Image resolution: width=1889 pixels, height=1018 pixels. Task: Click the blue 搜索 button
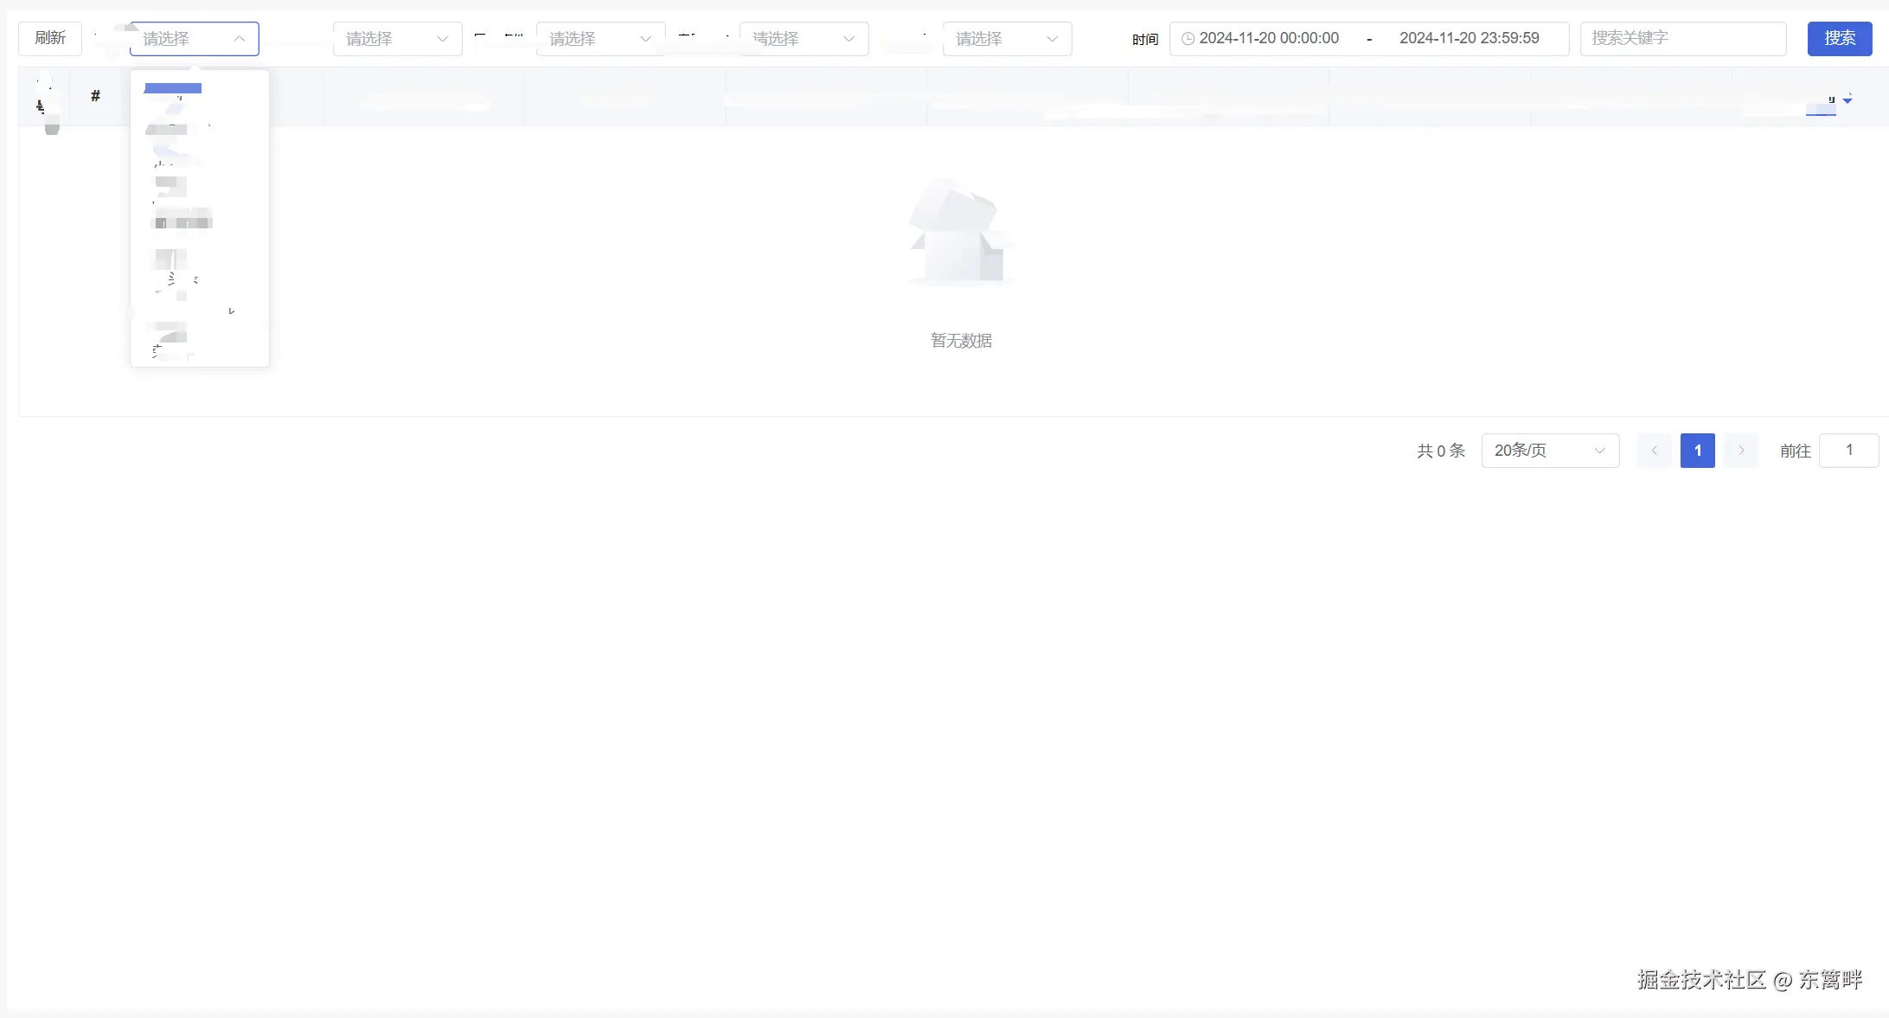coord(1839,38)
